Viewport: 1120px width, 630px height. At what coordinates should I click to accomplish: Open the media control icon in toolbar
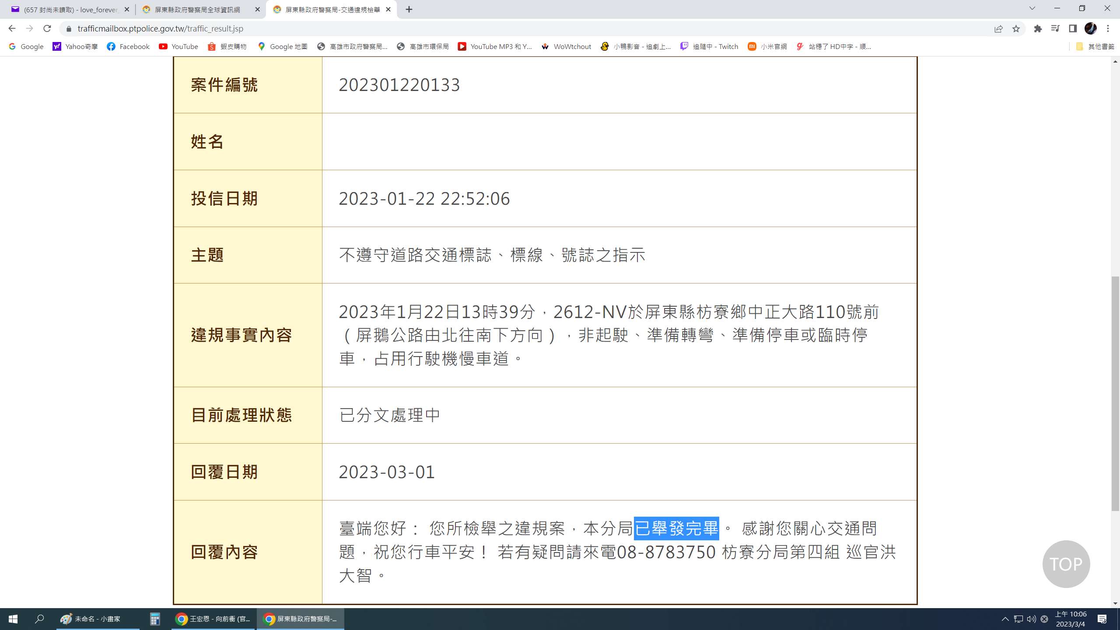1055,29
